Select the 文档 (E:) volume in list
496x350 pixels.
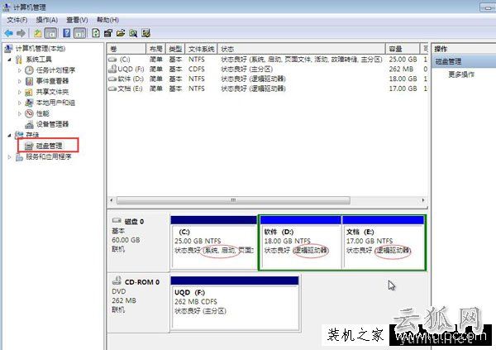click(126, 89)
